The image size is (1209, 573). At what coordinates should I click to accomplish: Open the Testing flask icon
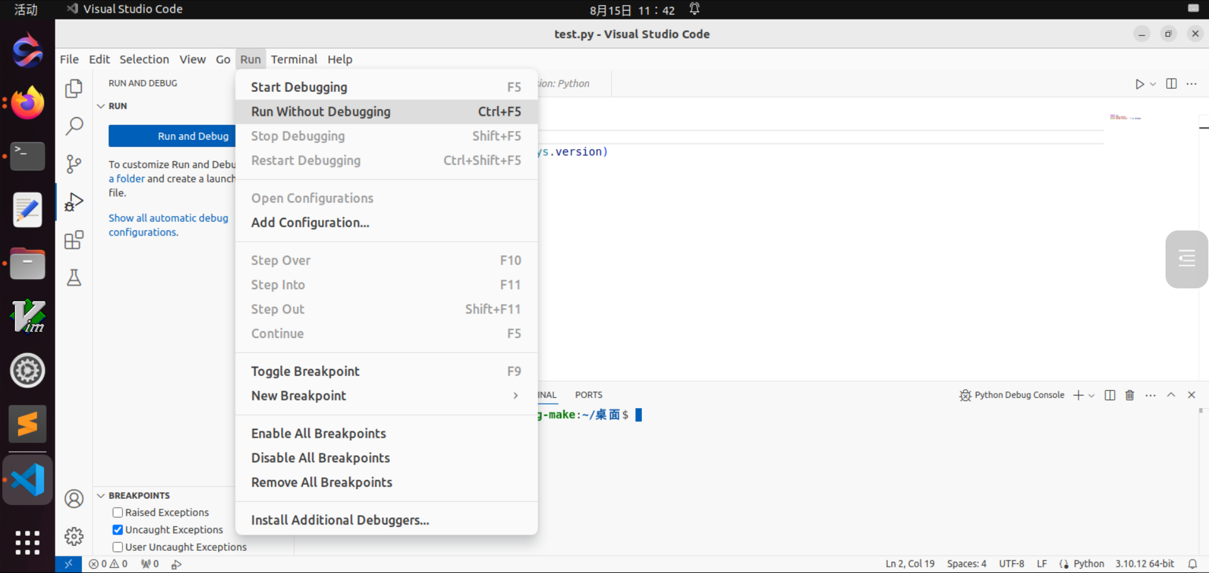pyautogui.click(x=74, y=278)
